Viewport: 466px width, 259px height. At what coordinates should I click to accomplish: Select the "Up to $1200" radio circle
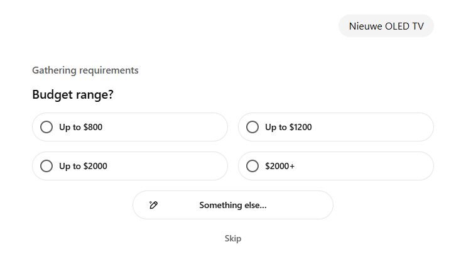252,127
